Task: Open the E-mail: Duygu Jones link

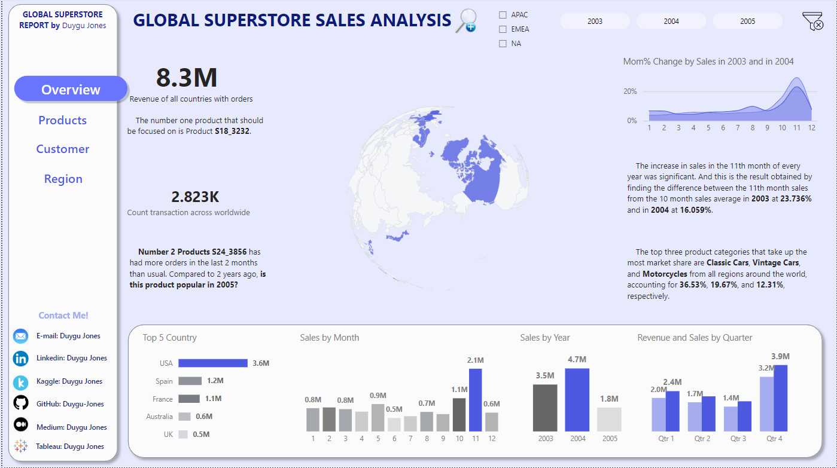Action: 68,336
